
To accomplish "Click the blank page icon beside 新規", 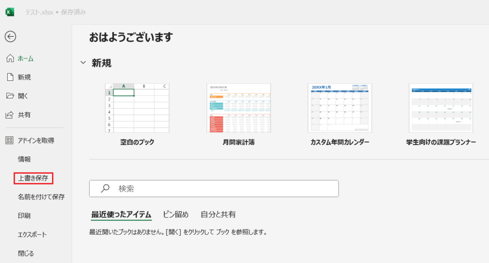I will (x=10, y=77).
